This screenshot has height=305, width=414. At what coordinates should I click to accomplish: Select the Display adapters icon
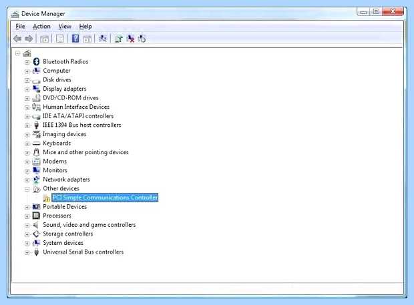coord(37,89)
